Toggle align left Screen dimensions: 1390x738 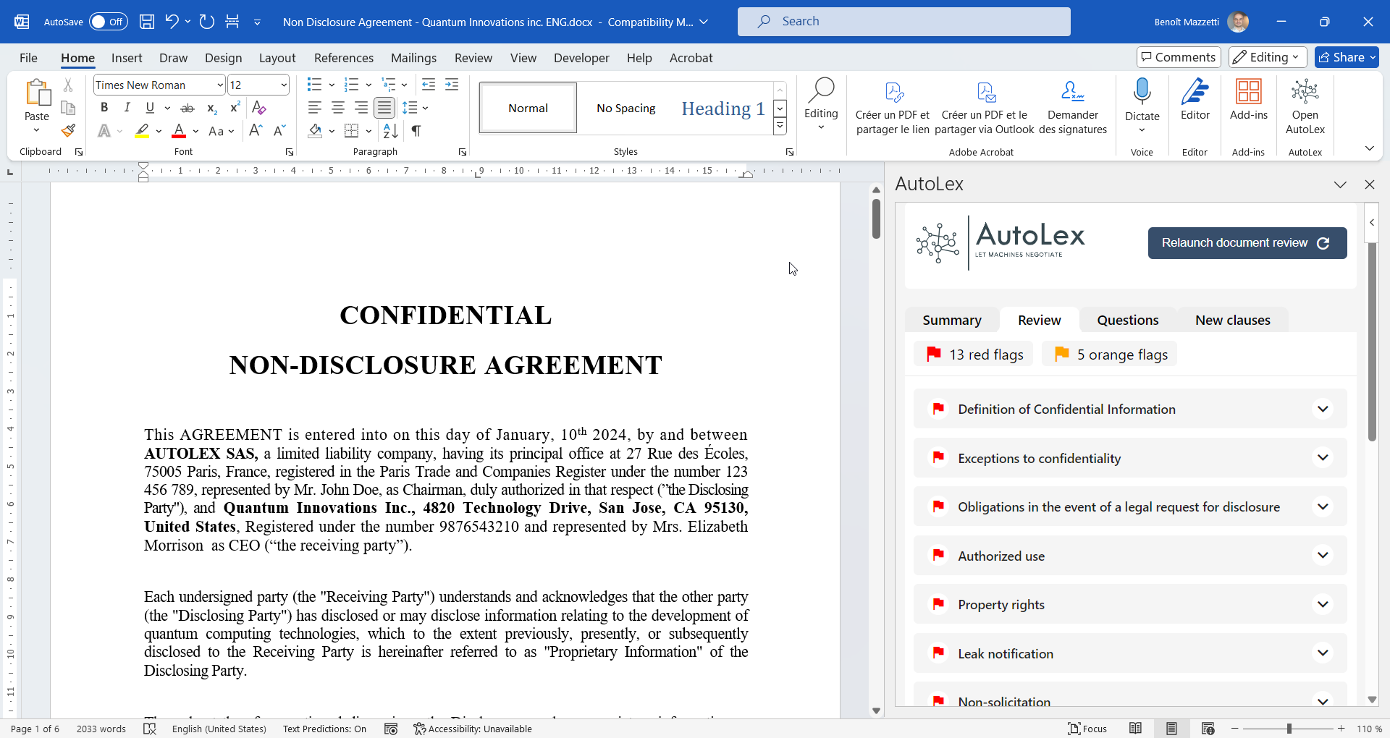point(314,108)
